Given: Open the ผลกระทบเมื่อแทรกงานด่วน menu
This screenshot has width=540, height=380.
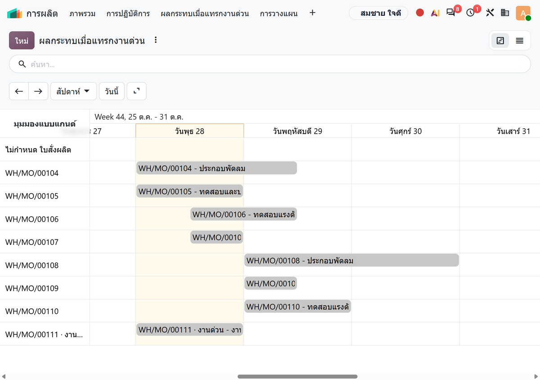Looking at the screenshot, I should coord(205,13).
